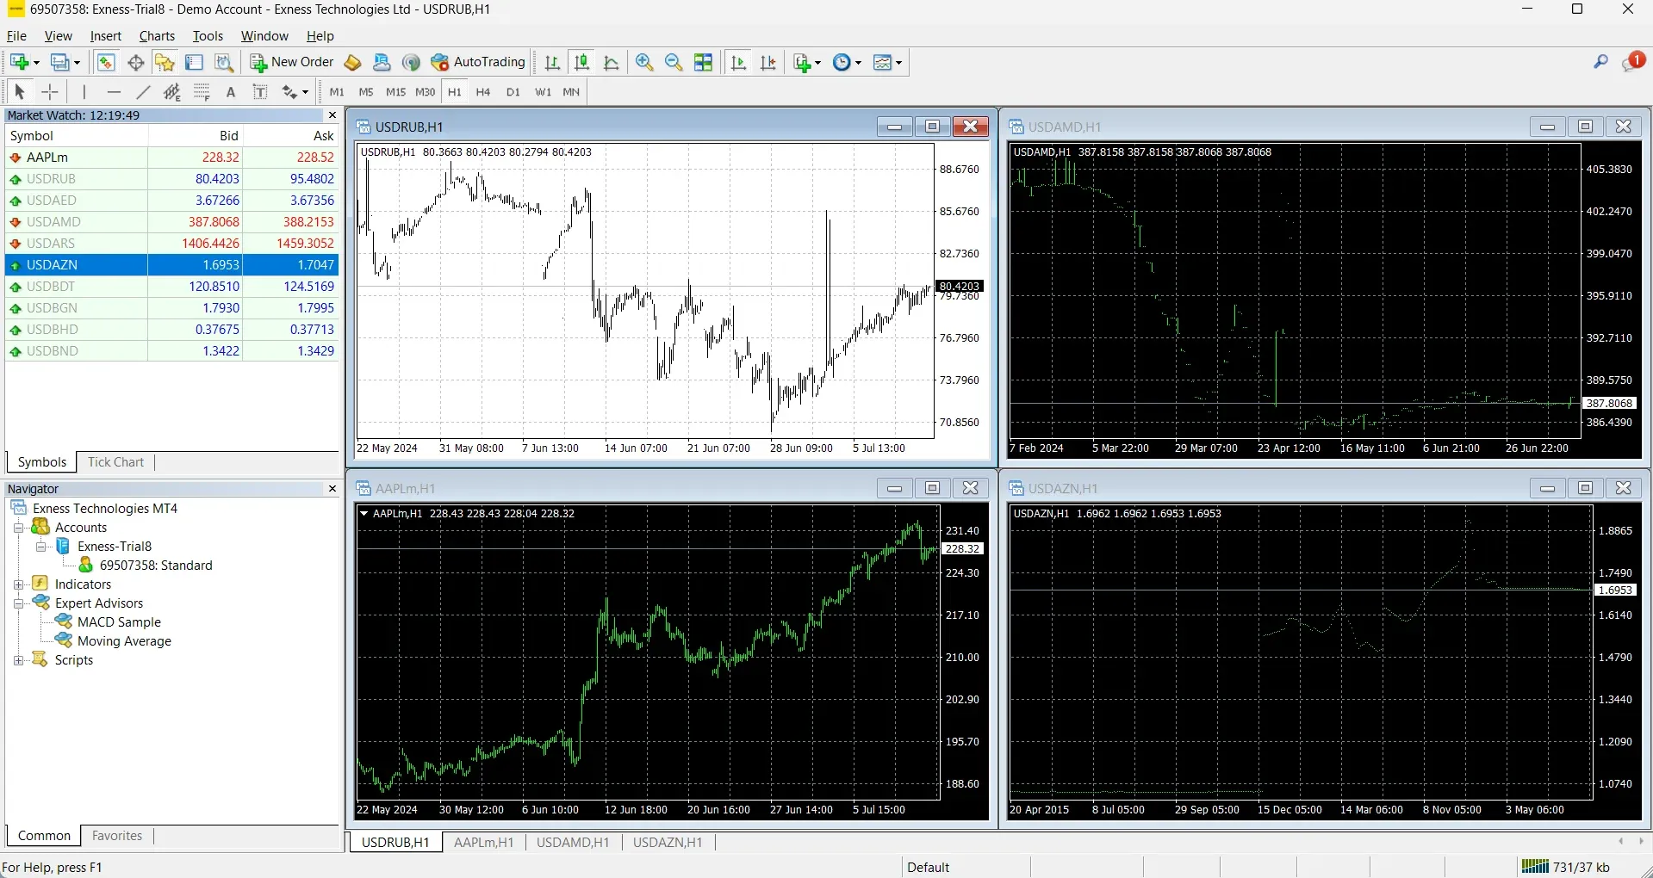This screenshot has width=1653, height=878.
Task: Open the Terminal panel
Action: [195, 62]
